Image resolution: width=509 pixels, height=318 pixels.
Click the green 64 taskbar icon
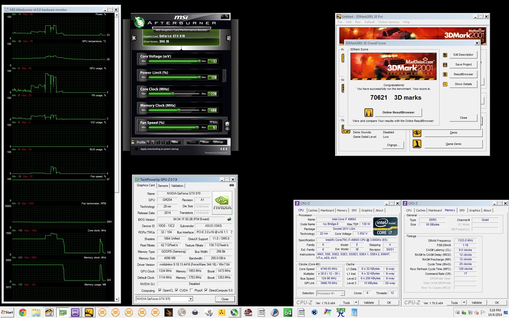pos(288,313)
